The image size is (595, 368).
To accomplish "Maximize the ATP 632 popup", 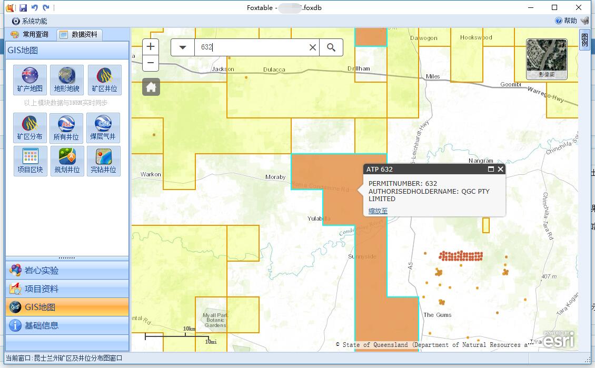I will coord(491,169).
